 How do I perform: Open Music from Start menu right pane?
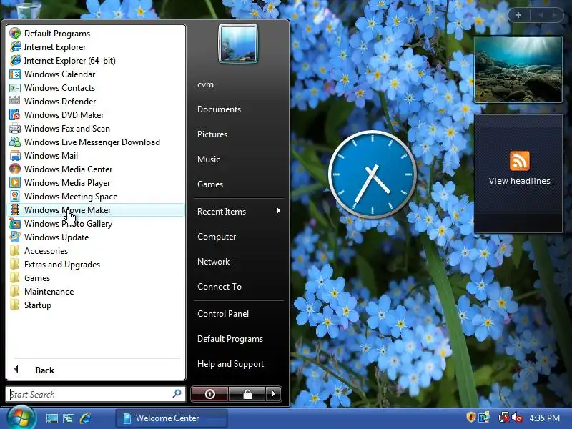[209, 159]
